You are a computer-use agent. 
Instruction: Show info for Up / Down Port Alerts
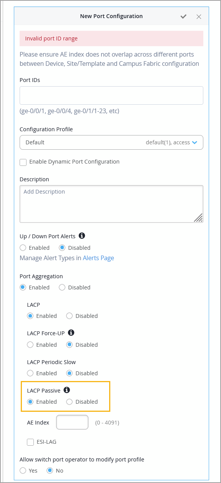pyautogui.click(x=82, y=236)
